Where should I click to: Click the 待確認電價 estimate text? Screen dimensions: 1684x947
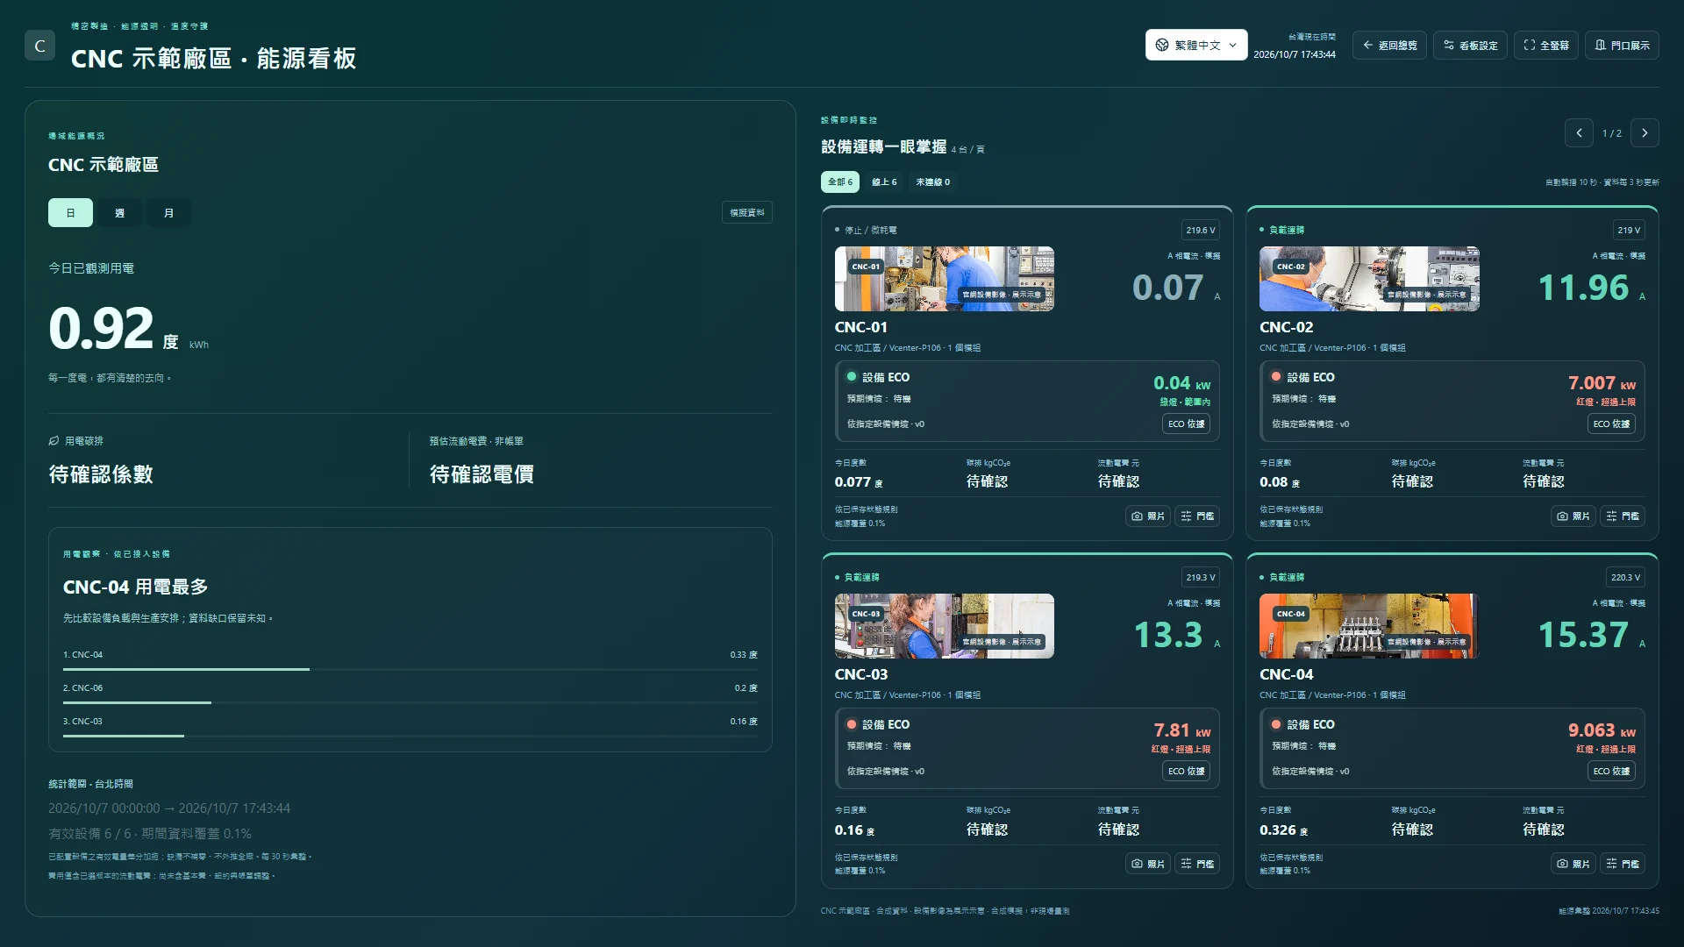(482, 474)
